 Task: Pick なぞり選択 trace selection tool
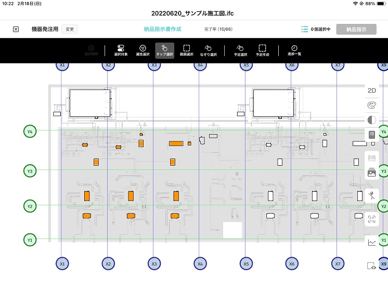pyautogui.click(x=208, y=50)
